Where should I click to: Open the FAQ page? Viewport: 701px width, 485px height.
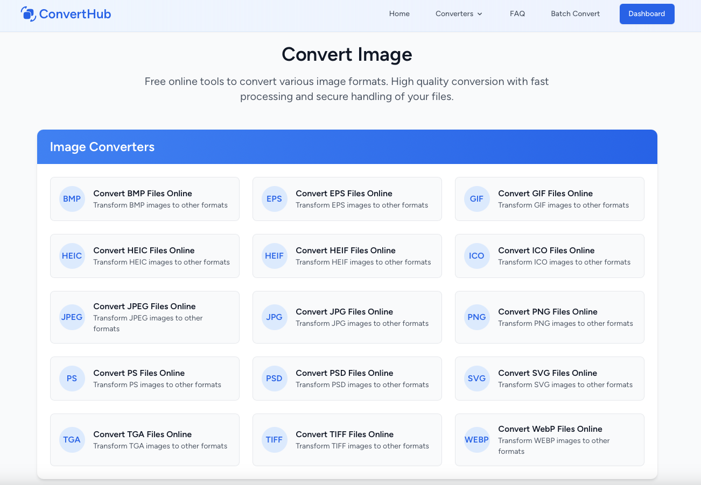pyautogui.click(x=517, y=14)
